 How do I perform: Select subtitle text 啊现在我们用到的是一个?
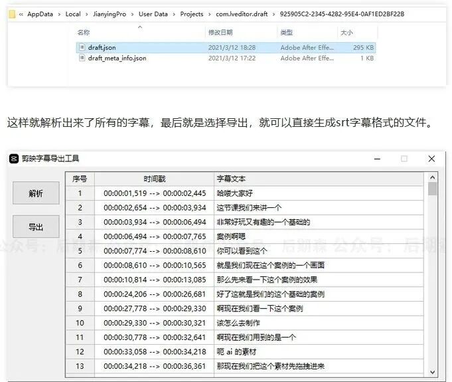(x=256, y=337)
